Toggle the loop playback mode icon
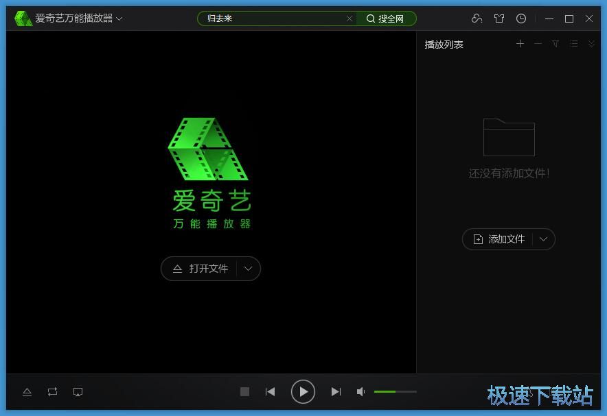Screen dimensions: 607x416 point(52,391)
